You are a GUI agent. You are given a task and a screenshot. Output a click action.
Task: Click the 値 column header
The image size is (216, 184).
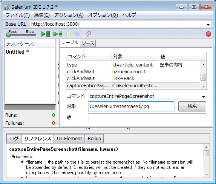pos(183,56)
